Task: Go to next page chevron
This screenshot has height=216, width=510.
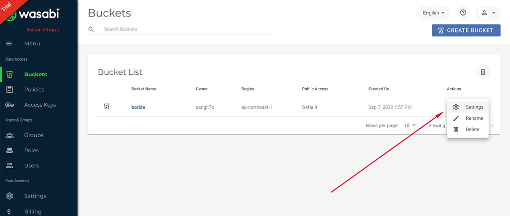Action: [x=492, y=125]
